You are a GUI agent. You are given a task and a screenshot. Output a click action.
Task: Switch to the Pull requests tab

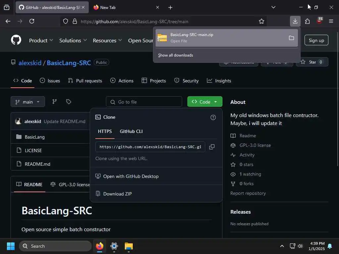[x=85, y=81]
